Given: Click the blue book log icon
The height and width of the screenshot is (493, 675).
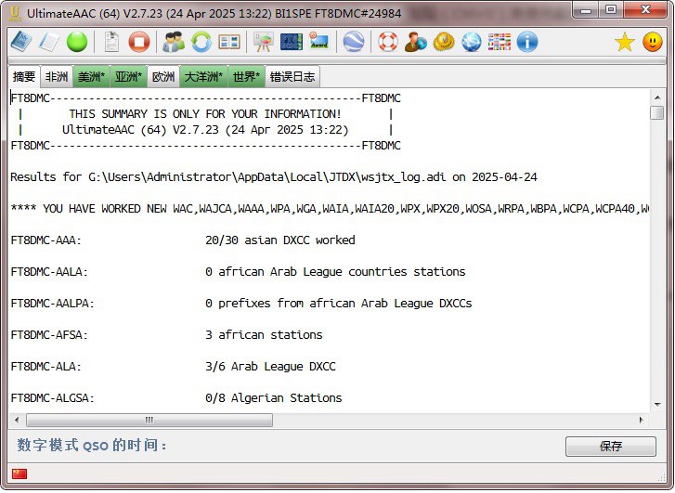Looking at the screenshot, I should 20,42.
